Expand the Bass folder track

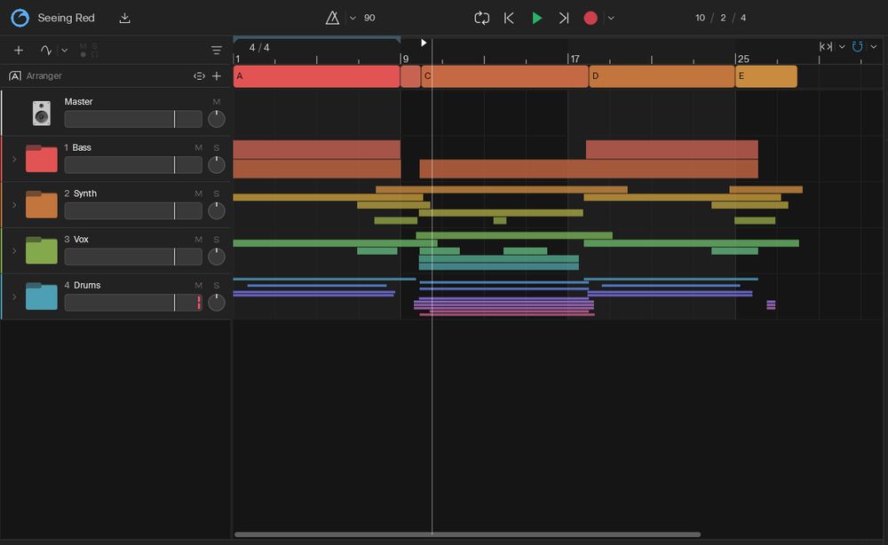(x=14, y=159)
